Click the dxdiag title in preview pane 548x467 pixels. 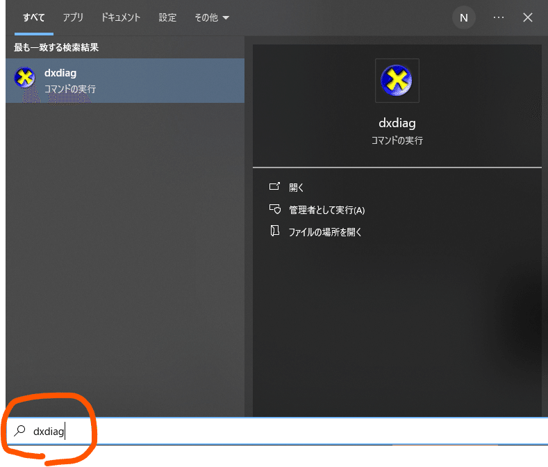point(397,123)
